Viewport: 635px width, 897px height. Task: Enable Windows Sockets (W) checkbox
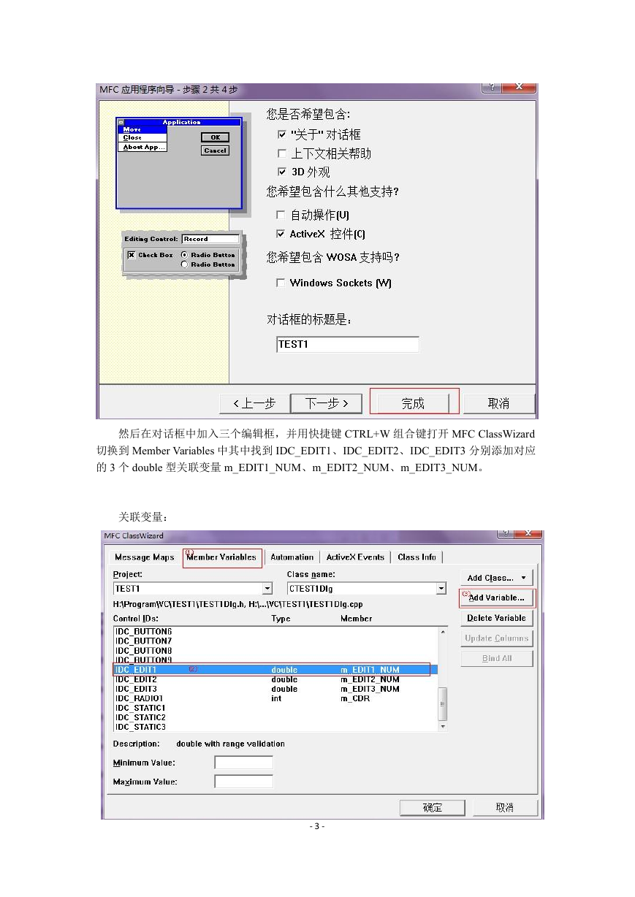tap(281, 283)
